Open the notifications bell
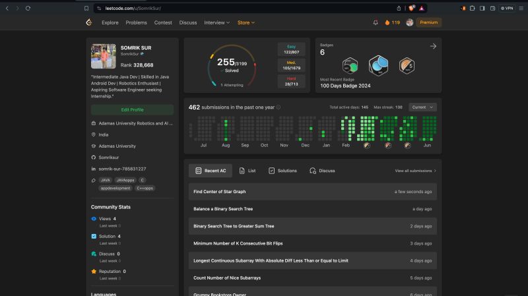The height and width of the screenshot is (296, 528). point(376,22)
